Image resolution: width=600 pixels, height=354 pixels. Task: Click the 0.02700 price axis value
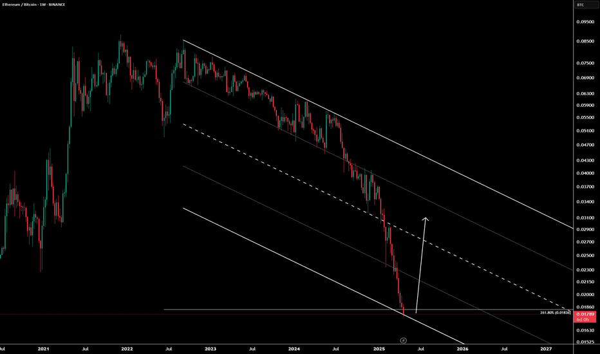pos(585,242)
